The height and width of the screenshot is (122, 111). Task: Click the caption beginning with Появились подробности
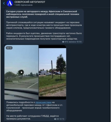pos(35,106)
